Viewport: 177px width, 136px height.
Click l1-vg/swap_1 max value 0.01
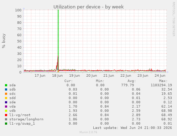tap(168, 124)
